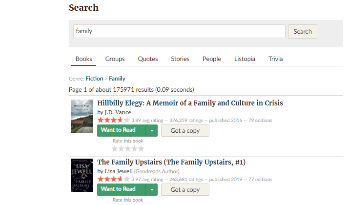Switch to the Groups tab
349x205 pixels.
click(x=115, y=59)
